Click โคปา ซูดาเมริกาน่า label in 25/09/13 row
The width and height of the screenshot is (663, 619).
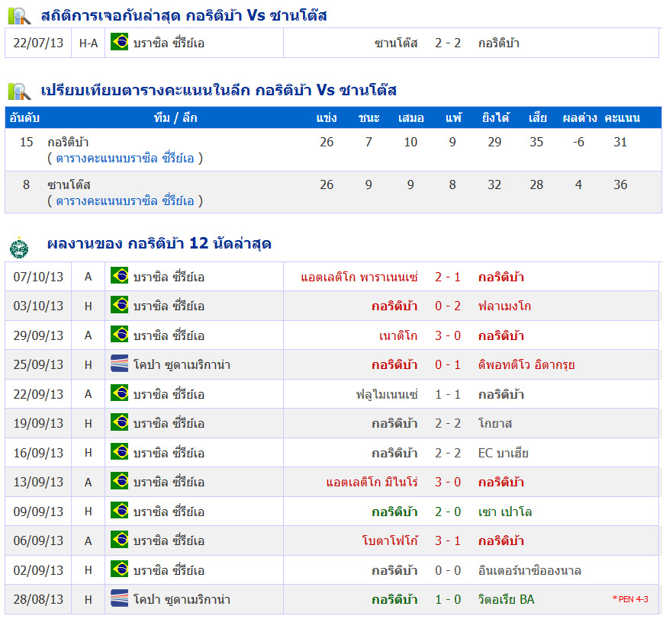[x=182, y=365]
